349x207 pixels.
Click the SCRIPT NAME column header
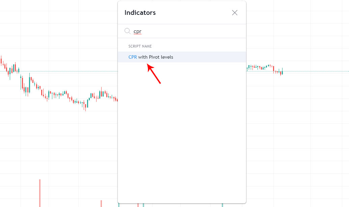(x=140, y=46)
